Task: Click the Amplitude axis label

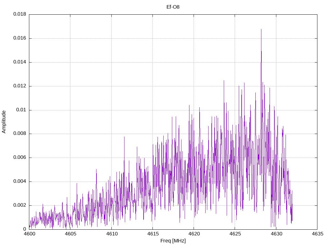Action: tap(4, 122)
